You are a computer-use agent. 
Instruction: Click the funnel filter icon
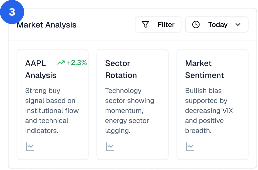pyautogui.click(x=145, y=24)
